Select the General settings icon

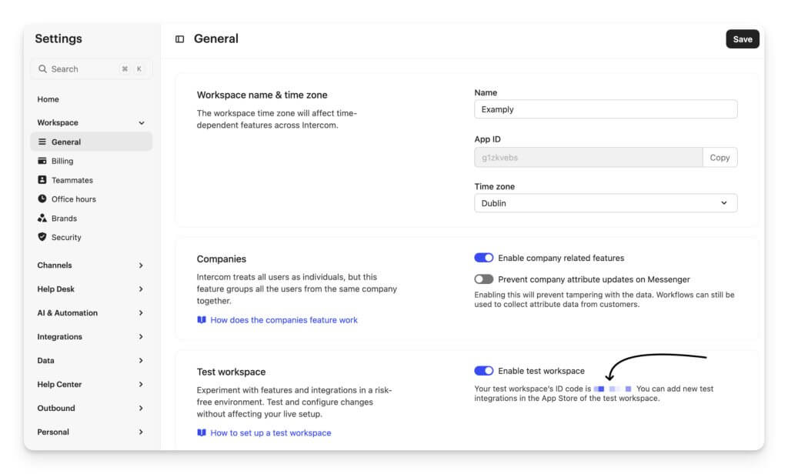point(42,142)
